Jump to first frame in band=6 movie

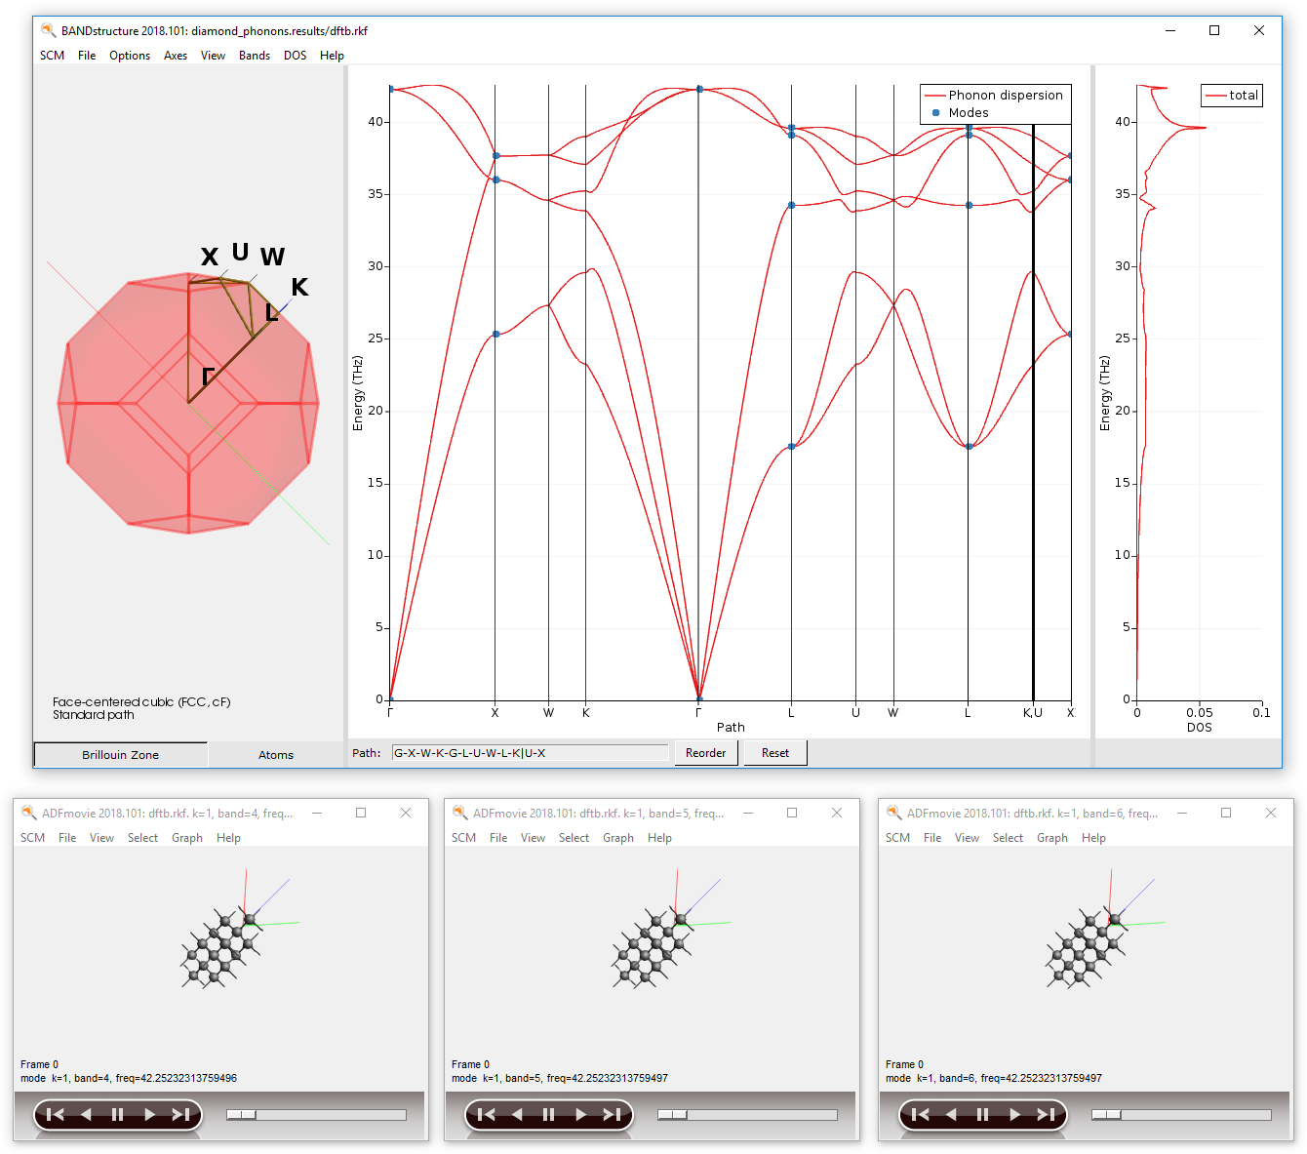[x=921, y=1115]
